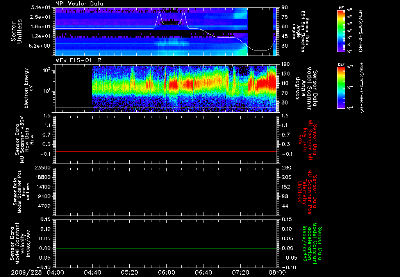Click the DEF label above the color bar
Viewport: 400px width, 277px height.
tap(341, 65)
